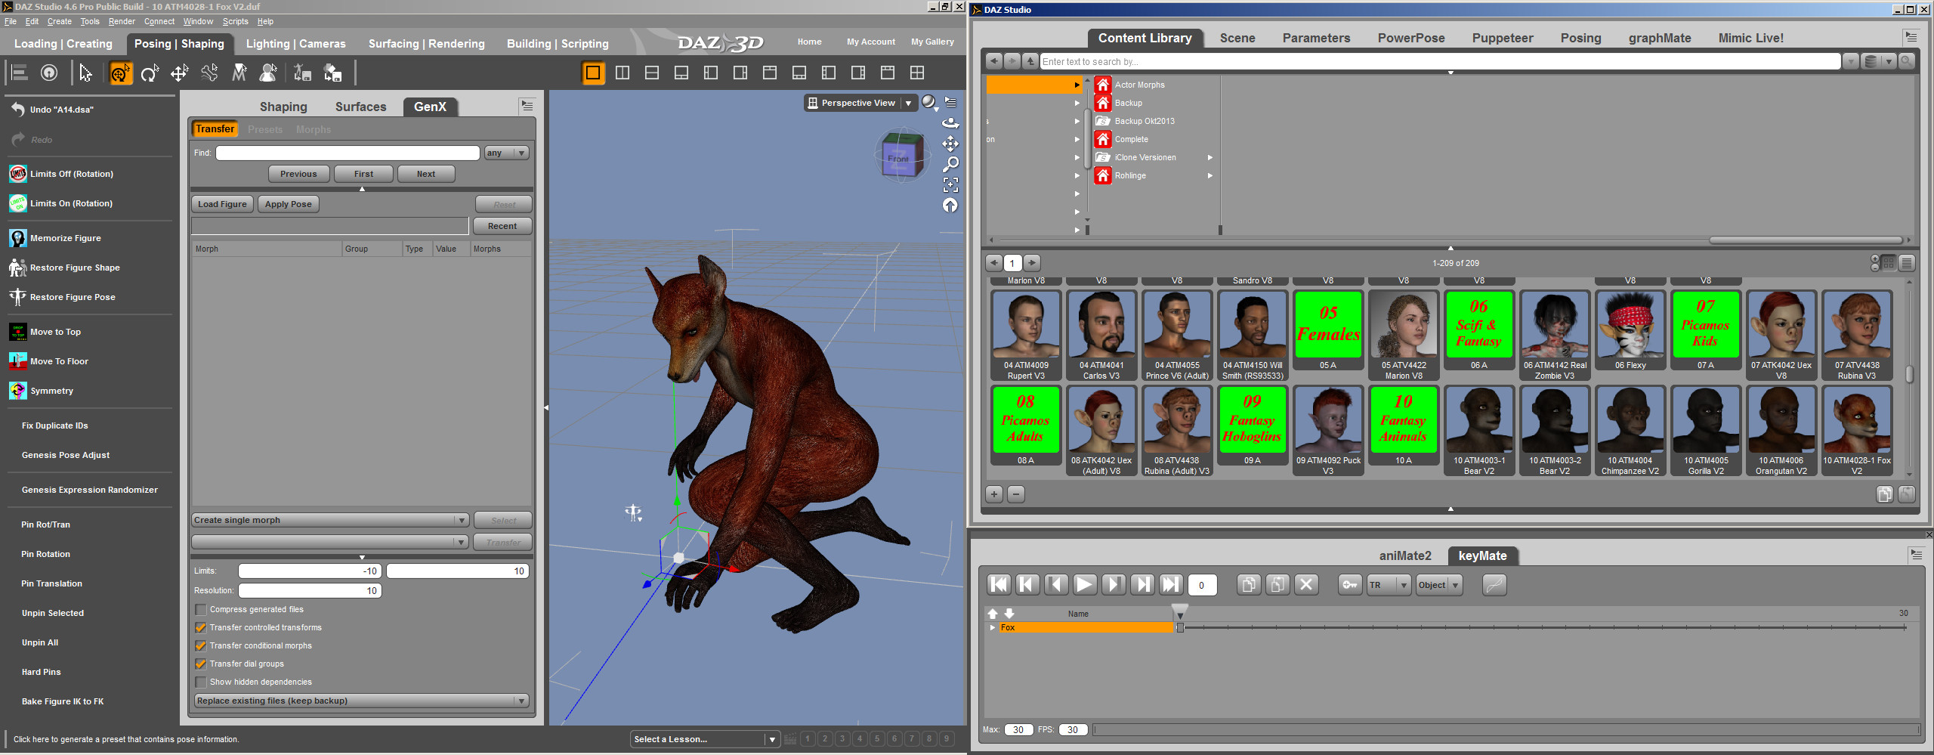Open the draw style sphere menu
Screen dimensions: 1934x755
click(x=929, y=102)
